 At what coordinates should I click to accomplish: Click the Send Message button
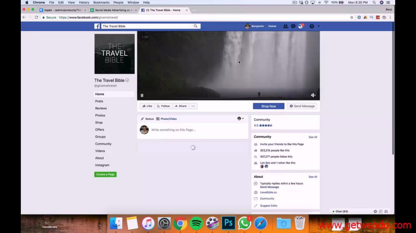[302, 106]
